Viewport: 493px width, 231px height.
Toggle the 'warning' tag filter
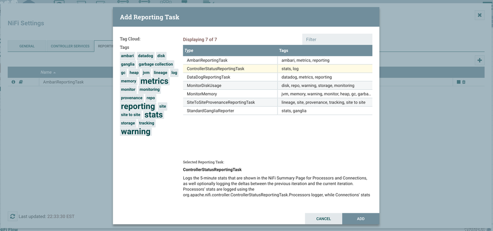(x=135, y=131)
